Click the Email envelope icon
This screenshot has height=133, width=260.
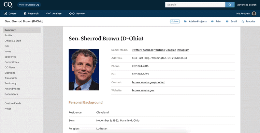227,21
